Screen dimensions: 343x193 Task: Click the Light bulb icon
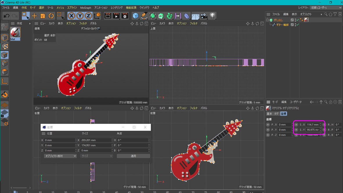click(212, 16)
